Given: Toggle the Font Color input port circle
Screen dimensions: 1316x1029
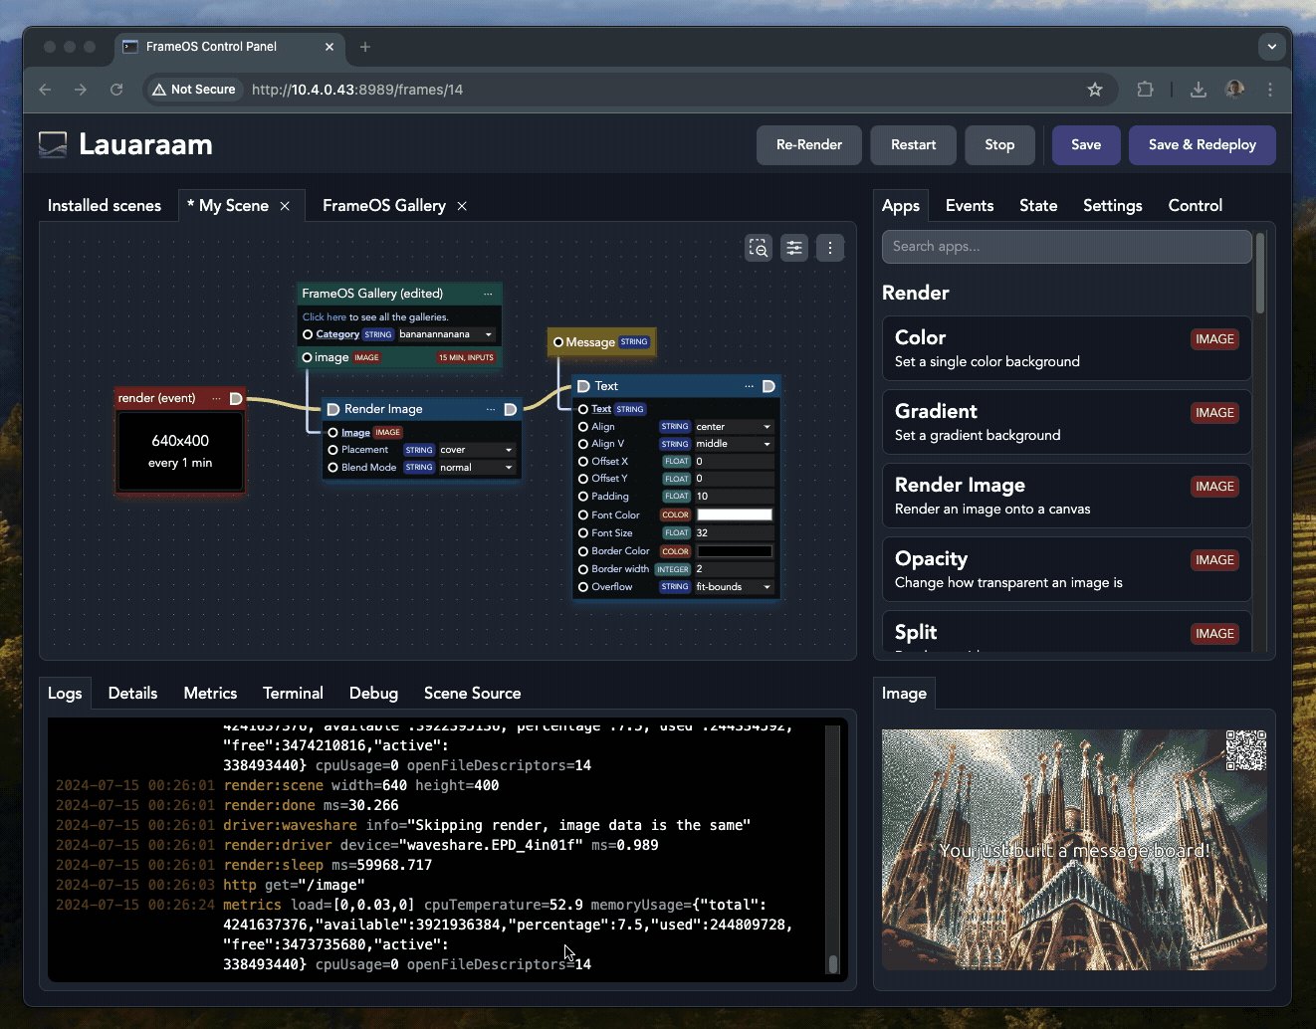Looking at the screenshot, I should (583, 515).
